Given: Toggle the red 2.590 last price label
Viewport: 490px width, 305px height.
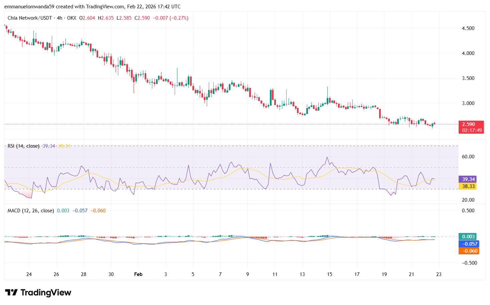Looking at the screenshot, I should click(x=469, y=124).
